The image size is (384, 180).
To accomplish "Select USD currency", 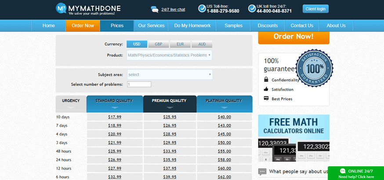I will (x=137, y=44).
